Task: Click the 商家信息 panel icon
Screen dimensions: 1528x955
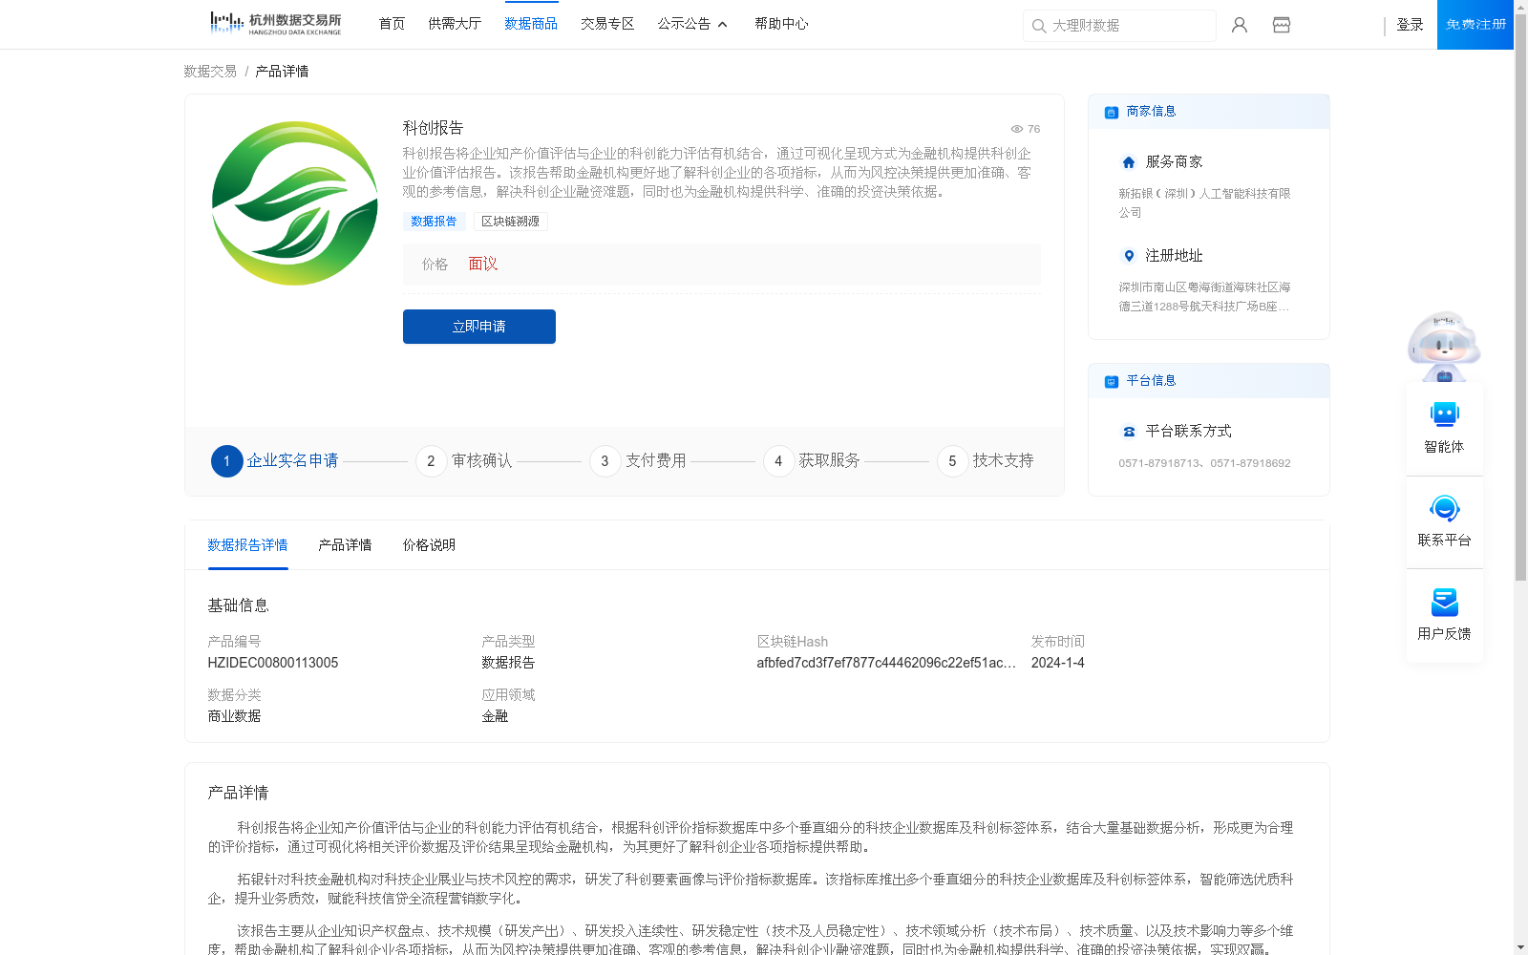Action: point(1112,112)
